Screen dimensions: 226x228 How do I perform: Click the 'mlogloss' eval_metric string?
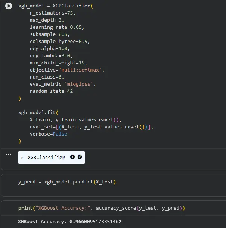[x=78, y=84]
